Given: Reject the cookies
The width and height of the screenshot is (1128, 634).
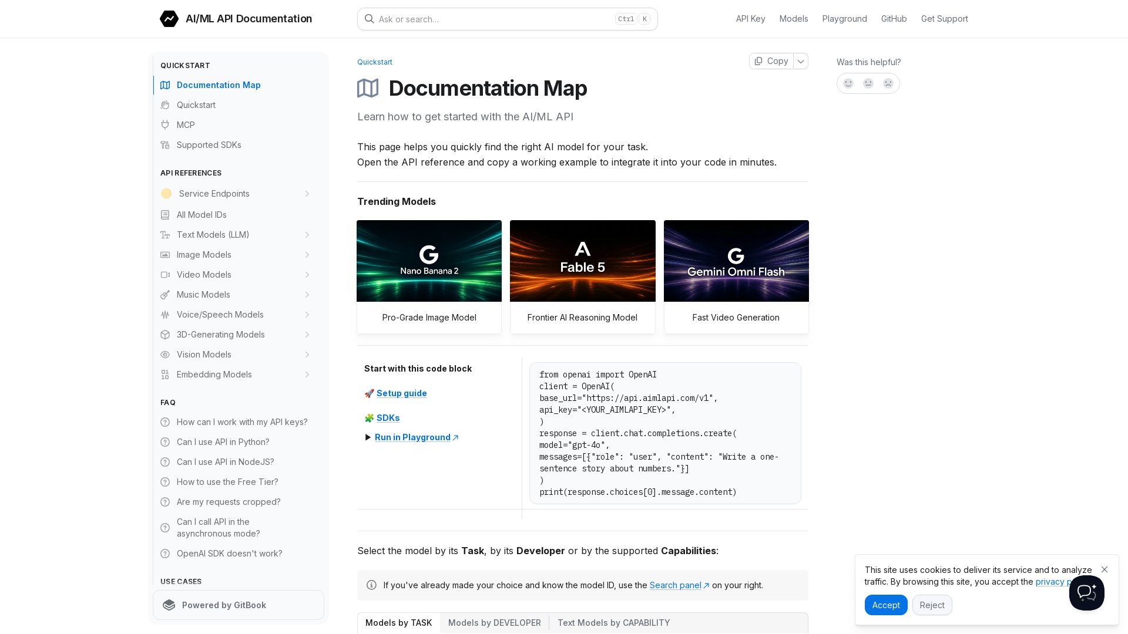Looking at the screenshot, I should point(932,605).
